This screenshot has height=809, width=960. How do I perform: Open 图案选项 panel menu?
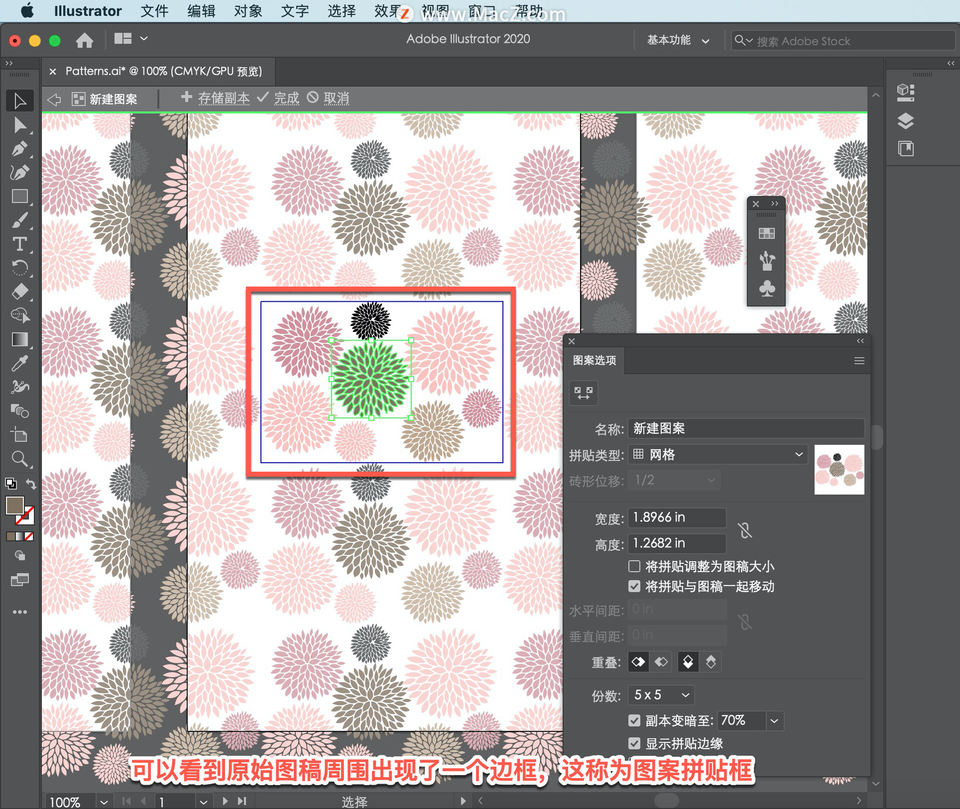tap(859, 361)
